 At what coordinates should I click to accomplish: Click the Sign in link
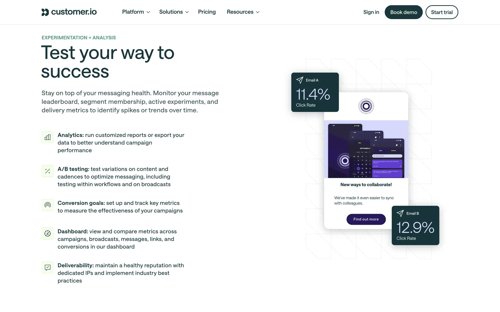[x=371, y=12]
